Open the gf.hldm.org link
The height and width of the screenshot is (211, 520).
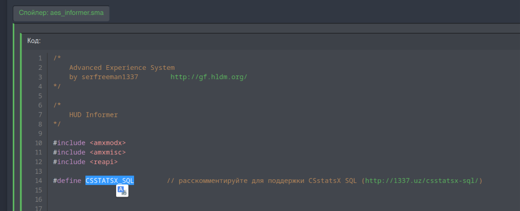point(209,77)
